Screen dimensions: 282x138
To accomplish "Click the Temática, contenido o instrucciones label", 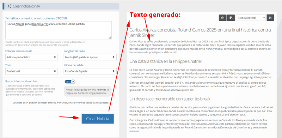I will point(36,18).
